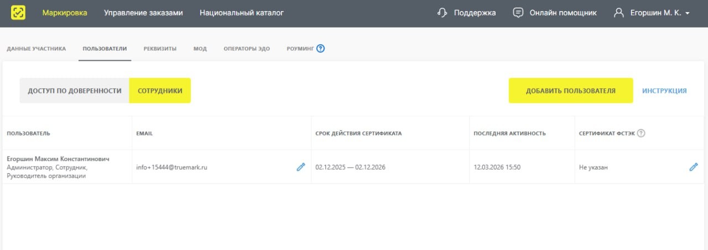This screenshot has width=708, height=250.
Task: Open the Маркировка menu
Action: pyautogui.click(x=65, y=13)
